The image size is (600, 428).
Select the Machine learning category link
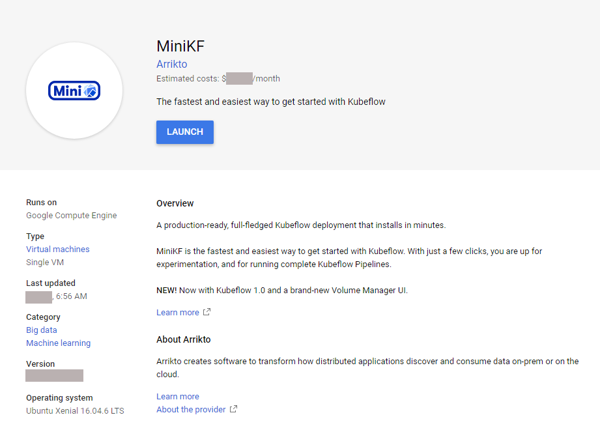(59, 343)
